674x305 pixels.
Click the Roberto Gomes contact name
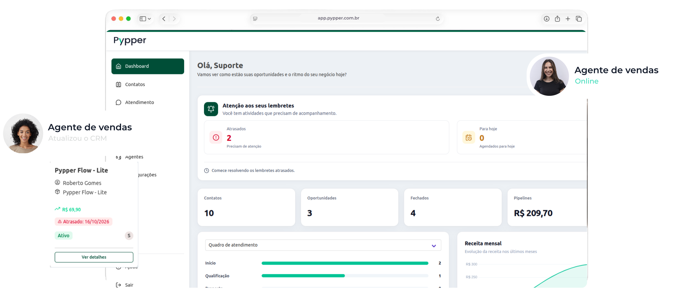82,183
